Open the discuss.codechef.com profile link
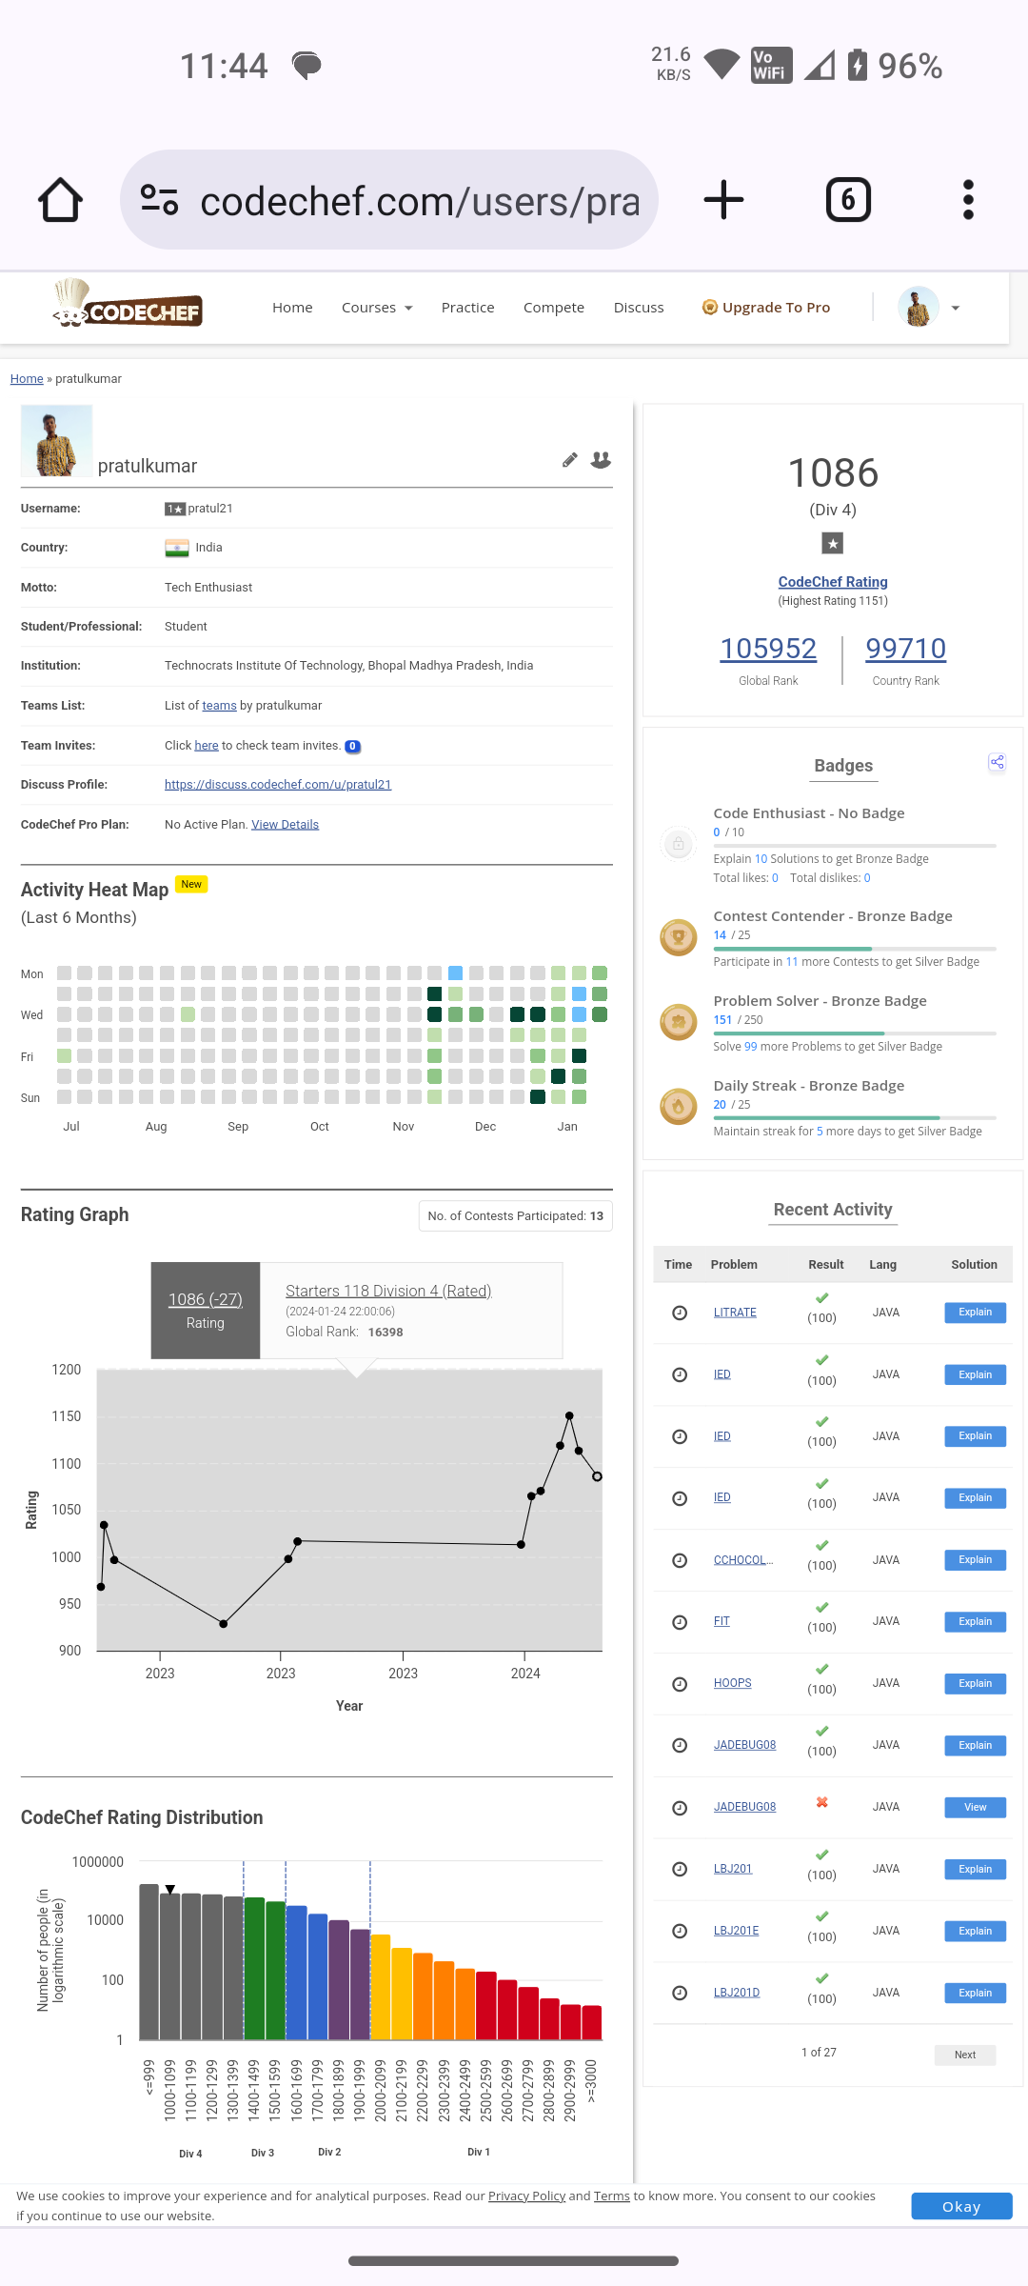 (278, 785)
